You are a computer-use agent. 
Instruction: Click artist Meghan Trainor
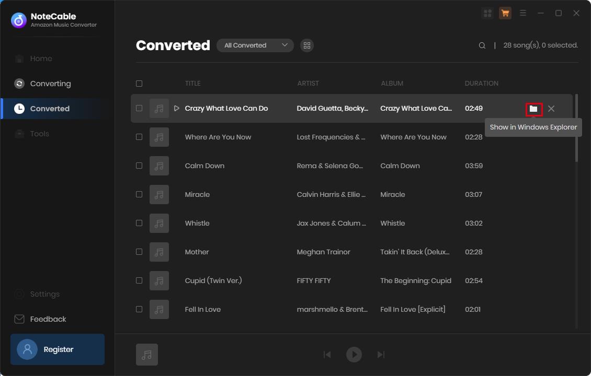tap(323, 252)
